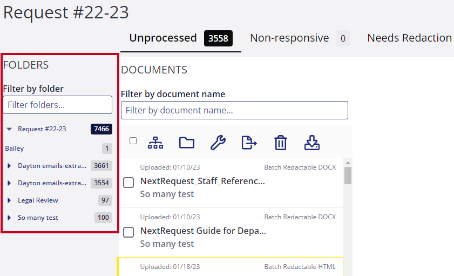Viewport: 454px width, 276px height.
Task: Click the Uploaded: 01/18/23 text
Action: 170,267
